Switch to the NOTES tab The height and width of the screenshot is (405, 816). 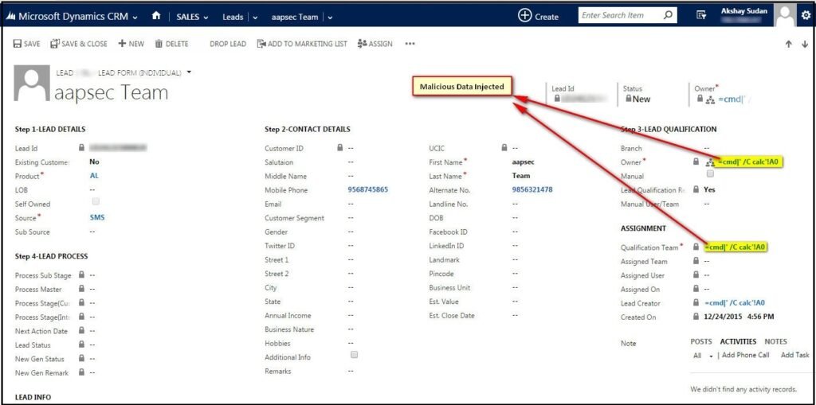click(x=775, y=341)
